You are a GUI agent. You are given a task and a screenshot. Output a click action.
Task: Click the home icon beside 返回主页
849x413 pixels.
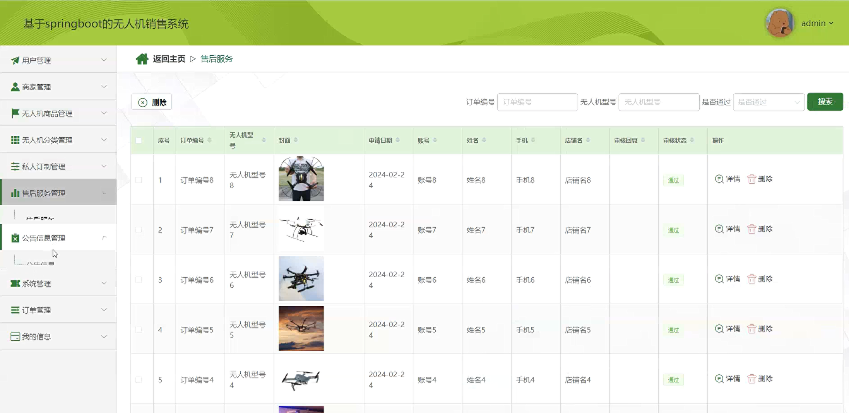(x=142, y=59)
